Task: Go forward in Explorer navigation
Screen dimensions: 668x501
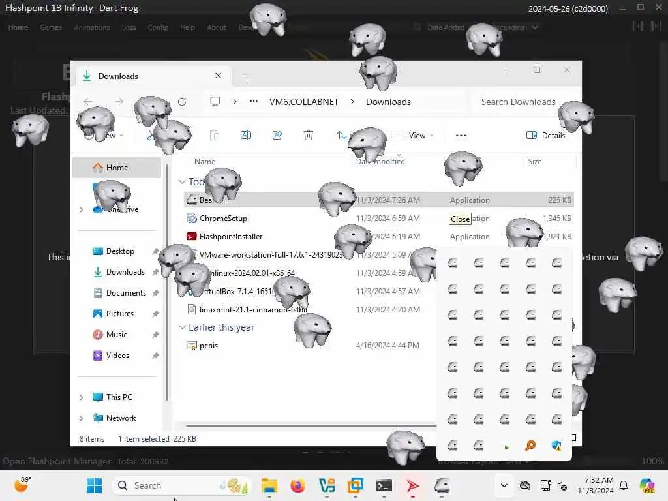Action: click(x=119, y=102)
